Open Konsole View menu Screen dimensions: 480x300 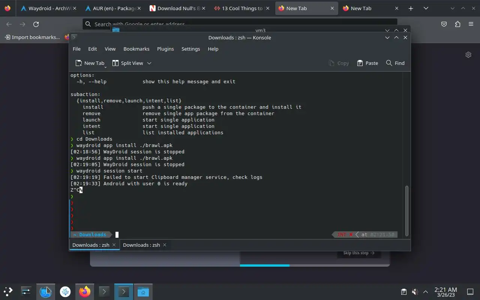110,49
